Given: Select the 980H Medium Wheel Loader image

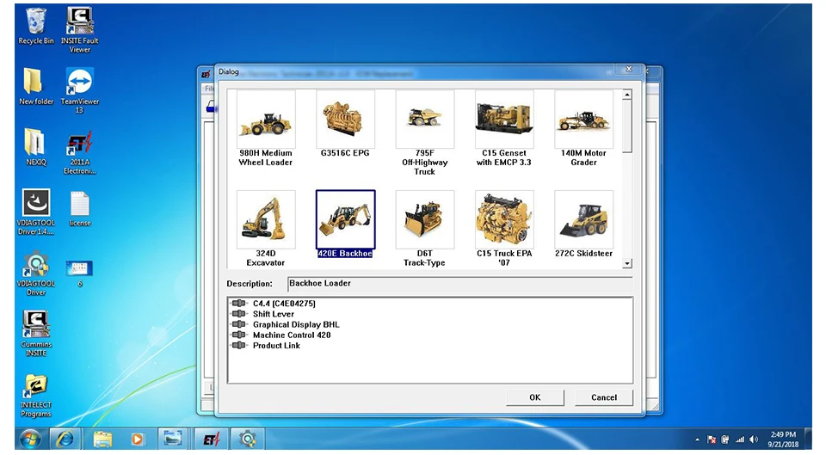Looking at the screenshot, I should coord(266,119).
